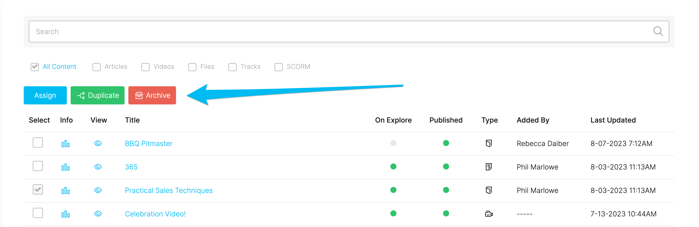Check the Videos filter
The width and height of the screenshot is (699, 227).
(145, 67)
